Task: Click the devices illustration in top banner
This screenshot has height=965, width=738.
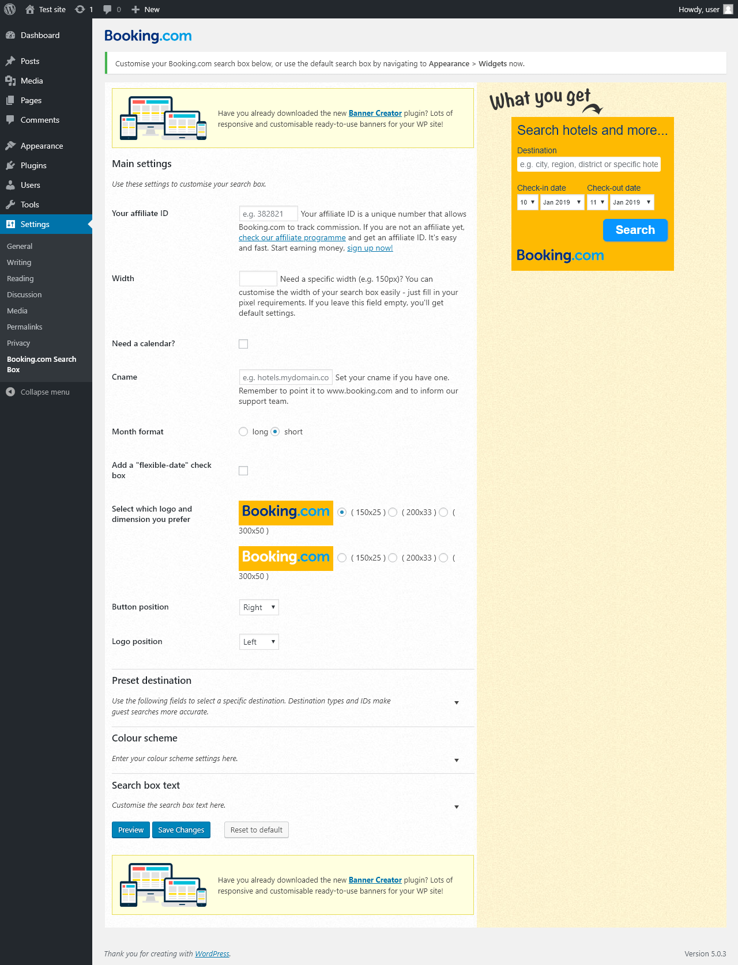Action: (x=163, y=118)
